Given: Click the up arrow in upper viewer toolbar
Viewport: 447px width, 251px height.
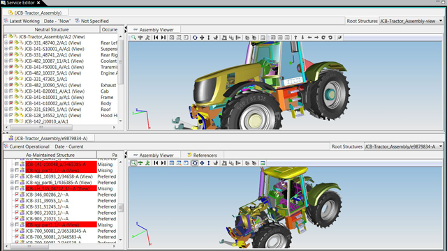Looking at the screenshot, I should pos(295,38).
